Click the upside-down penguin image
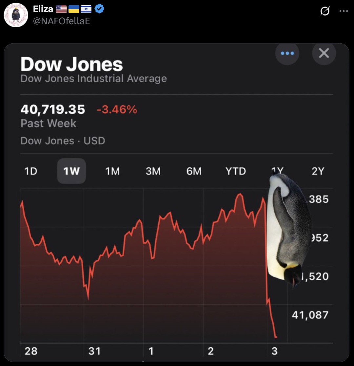Viewport: 354px width, 366px height. (x=288, y=230)
